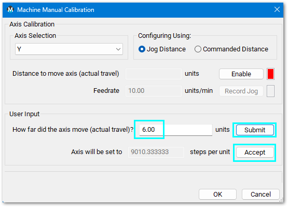Click the Distance to move axis field
Screen dimensions: 288x207
(154, 74)
